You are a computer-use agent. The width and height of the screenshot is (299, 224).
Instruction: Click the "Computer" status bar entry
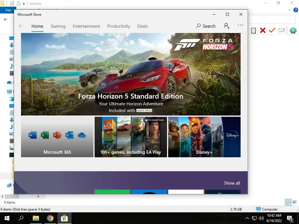(x=267, y=209)
